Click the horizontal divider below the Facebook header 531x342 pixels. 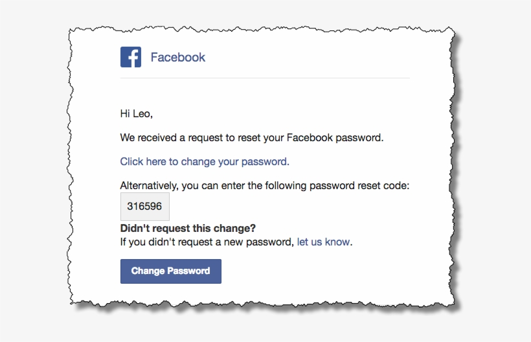pos(265,78)
